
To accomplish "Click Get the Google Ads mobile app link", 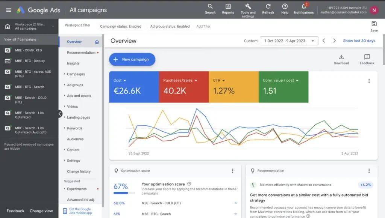I will [x=80, y=211].
